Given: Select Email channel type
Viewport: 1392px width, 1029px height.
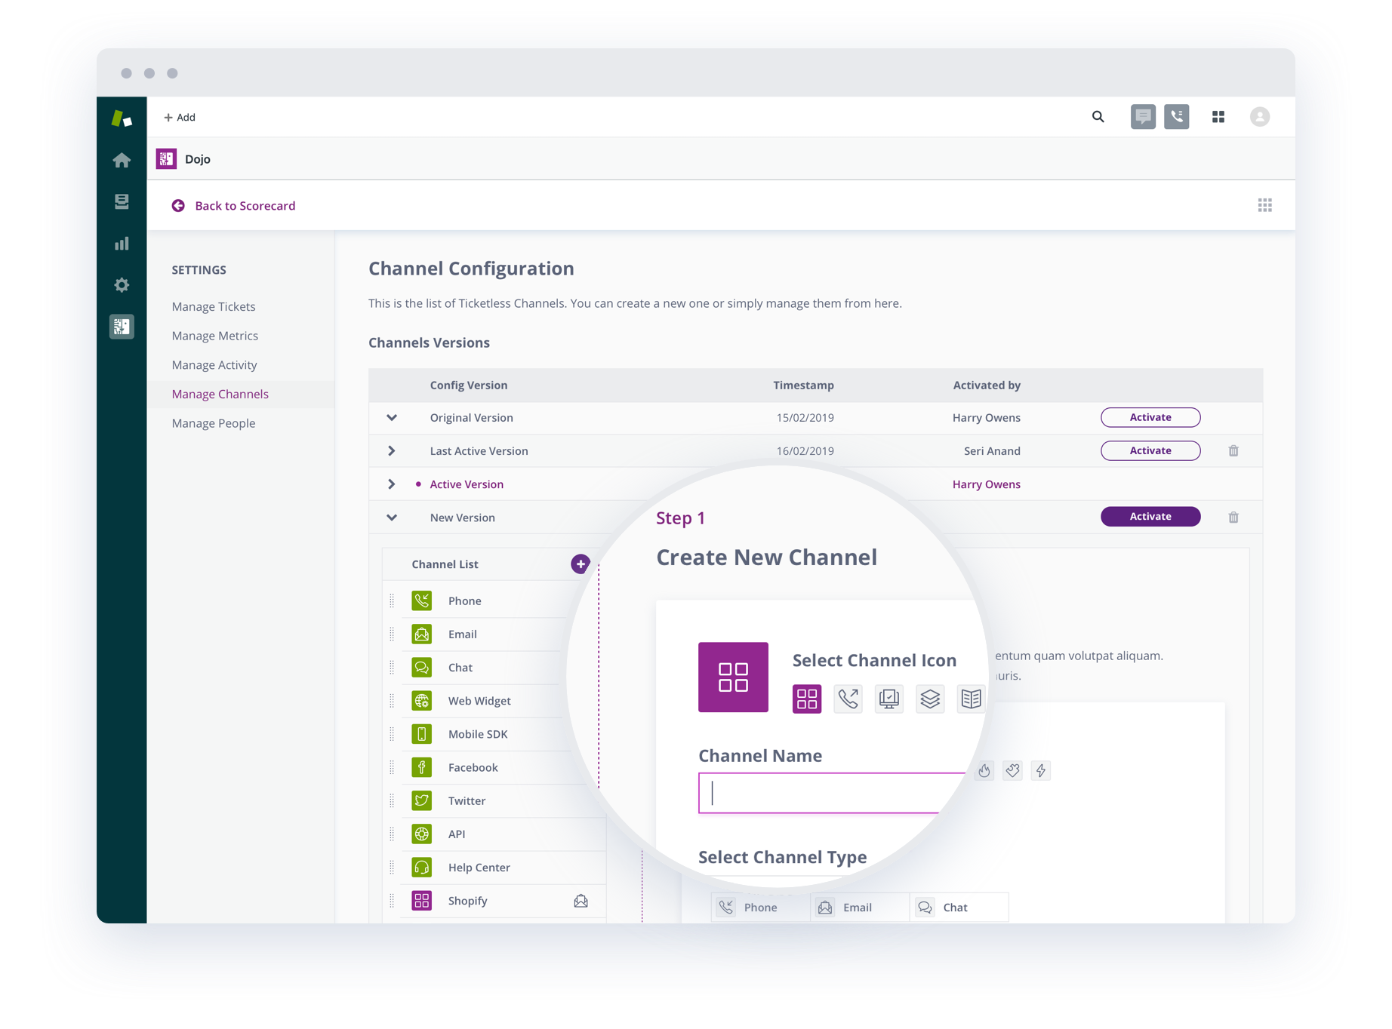Looking at the screenshot, I should (859, 907).
